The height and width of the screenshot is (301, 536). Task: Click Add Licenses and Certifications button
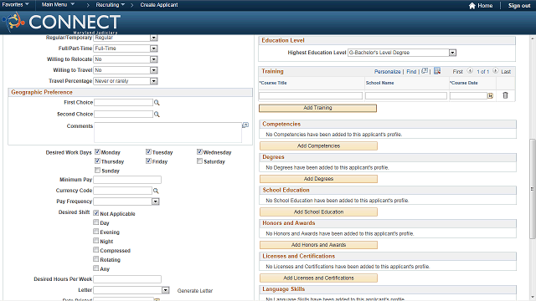[x=318, y=278]
